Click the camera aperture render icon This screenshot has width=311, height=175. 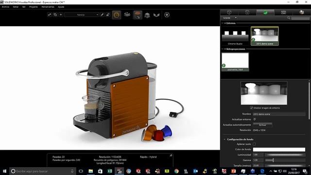coord(167,15)
